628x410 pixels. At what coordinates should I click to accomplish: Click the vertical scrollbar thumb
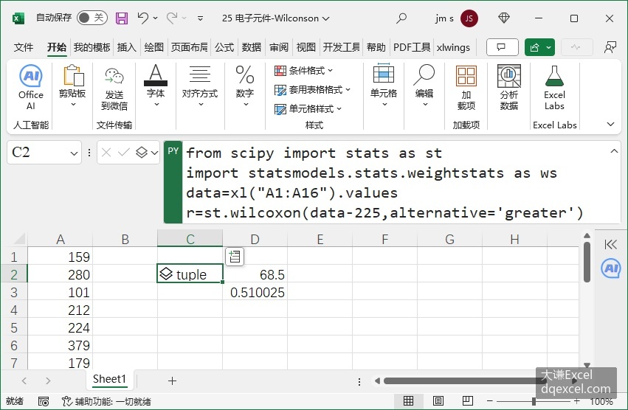pyautogui.click(x=587, y=263)
